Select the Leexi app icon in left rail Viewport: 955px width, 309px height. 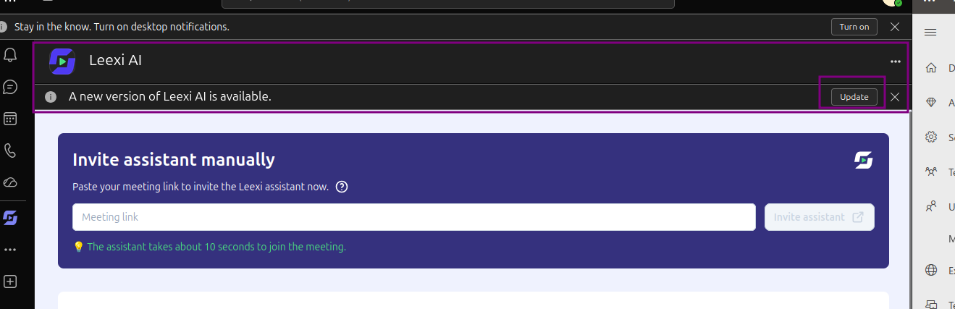pyautogui.click(x=10, y=218)
